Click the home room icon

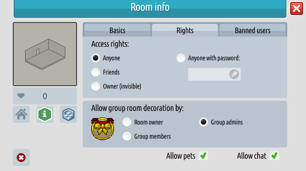pyautogui.click(x=21, y=114)
